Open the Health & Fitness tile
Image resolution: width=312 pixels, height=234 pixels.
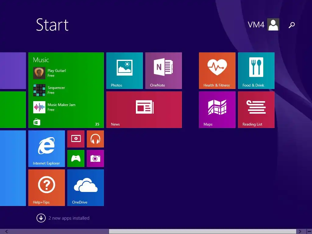[x=217, y=71]
